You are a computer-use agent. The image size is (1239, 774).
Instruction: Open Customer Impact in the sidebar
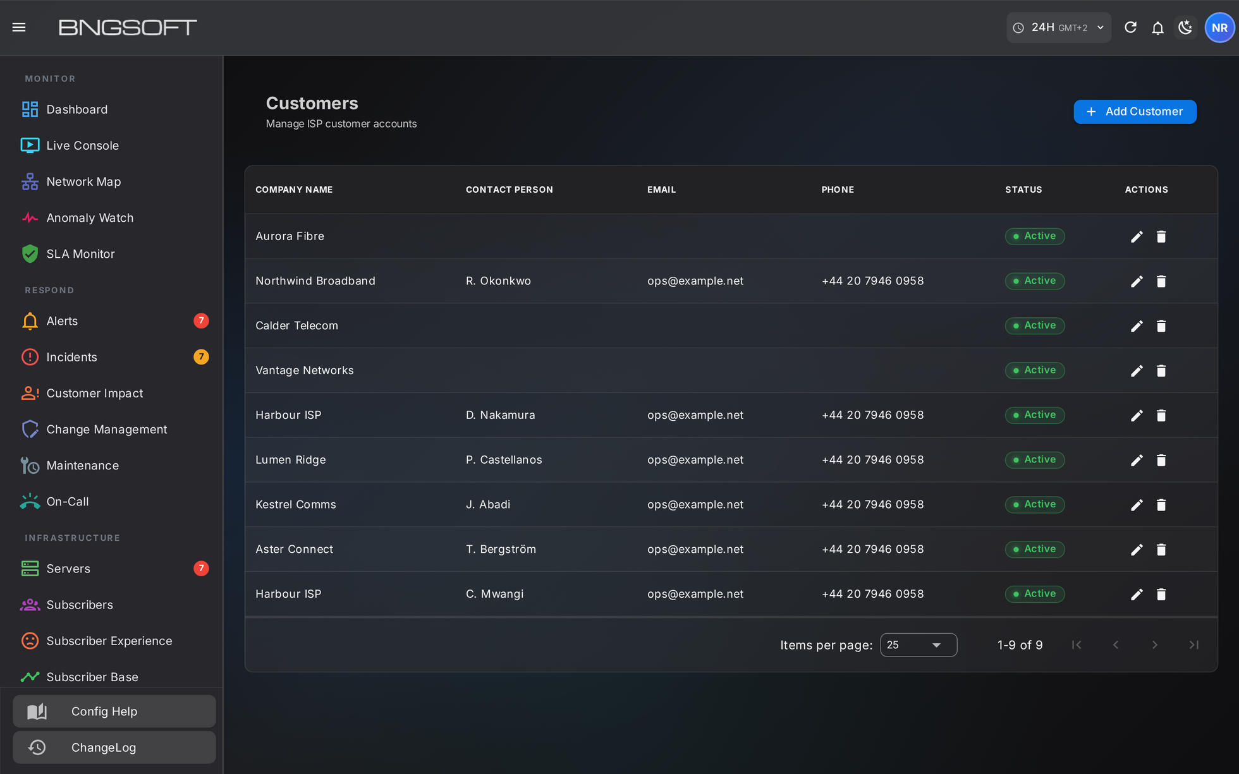point(111,393)
